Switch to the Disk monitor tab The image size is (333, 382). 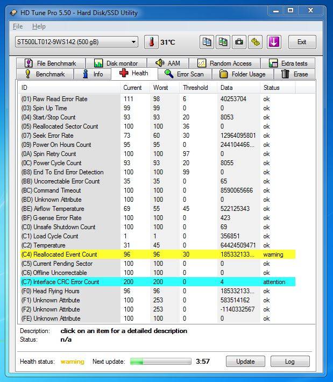[x=116, y=63]
